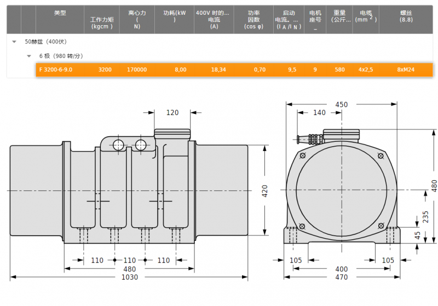Collapse the 50赫兹（400伏）group
This screenshot has width=438, height=306.
click(x=14, y=42)
